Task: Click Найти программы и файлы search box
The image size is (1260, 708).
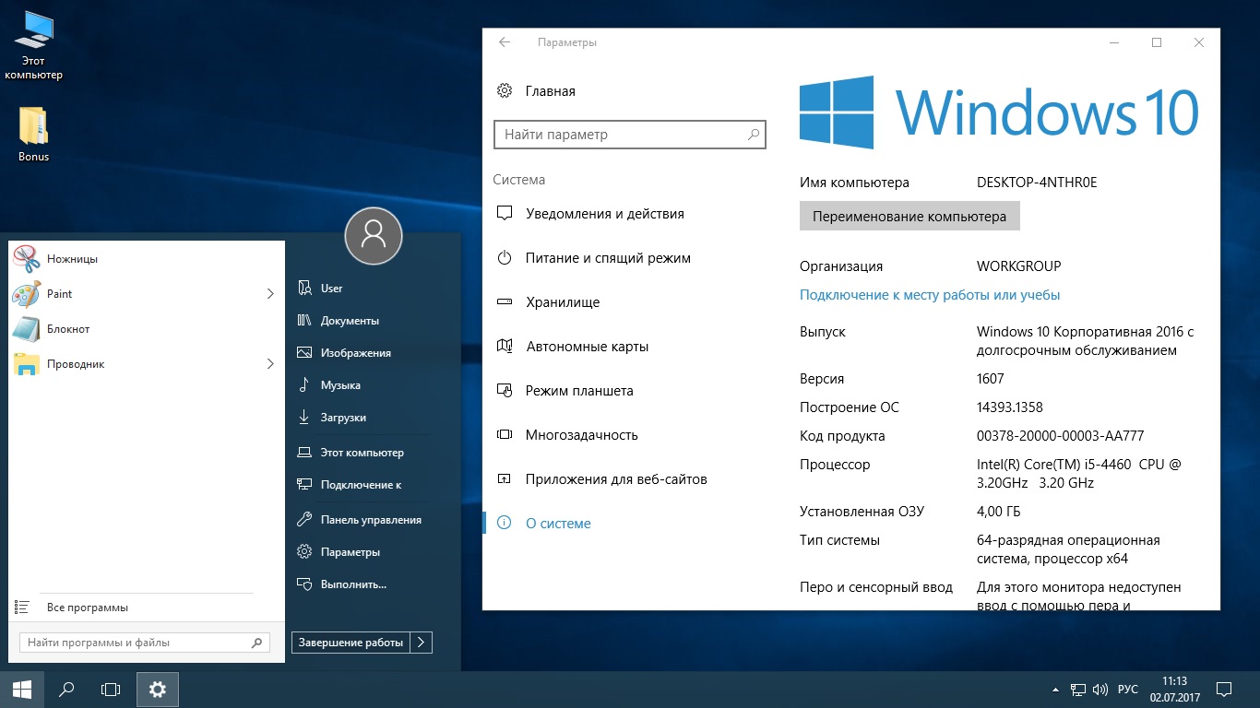Action: 144,643
